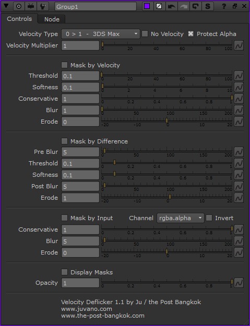The width and height of the screenshot is (250, 326).
Task: Enable Mask by Velocity checkbox
Action: (x=65, y=65)
